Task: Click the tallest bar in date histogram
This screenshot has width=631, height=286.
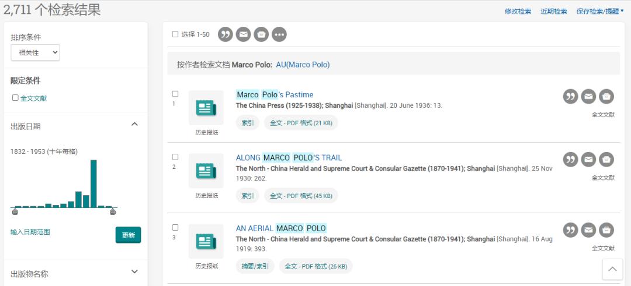Action: click(93, 183)
